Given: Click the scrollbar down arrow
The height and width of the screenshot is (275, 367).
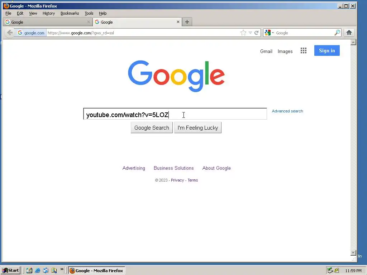Looking at the screenshot, I should pos(353,253).
